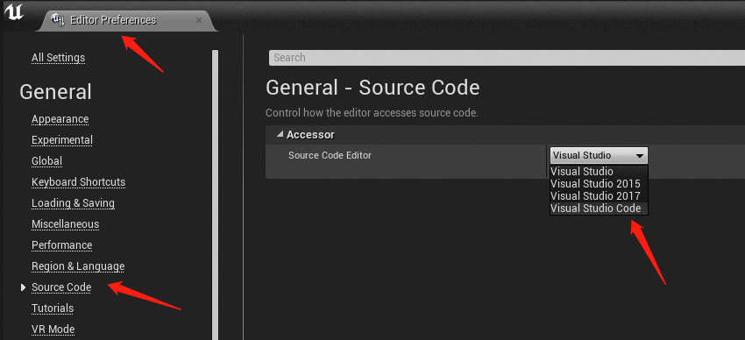
Task: Open Keyboard Shortcuts settings
Action: 78,182
